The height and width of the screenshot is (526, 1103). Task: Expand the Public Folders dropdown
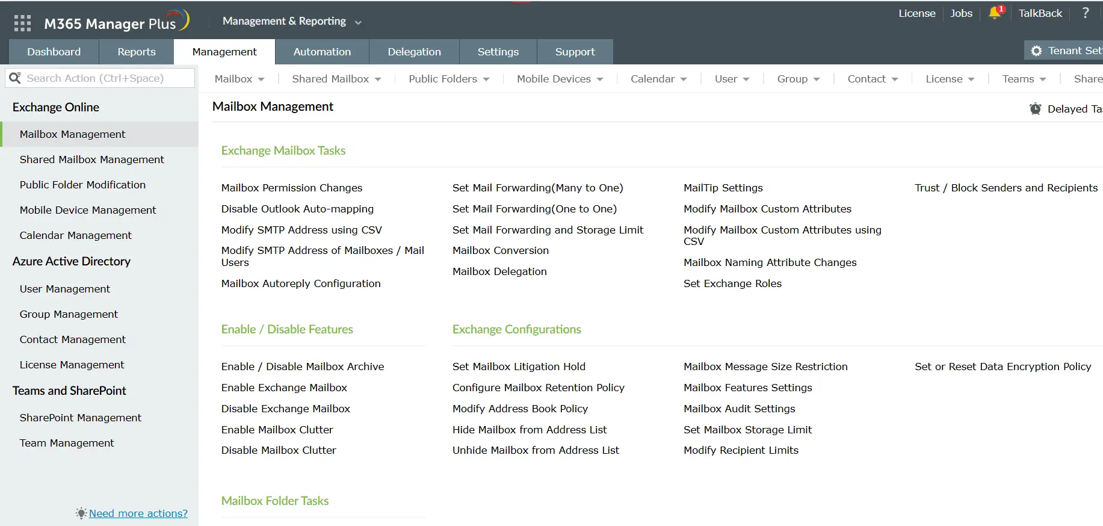point(449,79)
